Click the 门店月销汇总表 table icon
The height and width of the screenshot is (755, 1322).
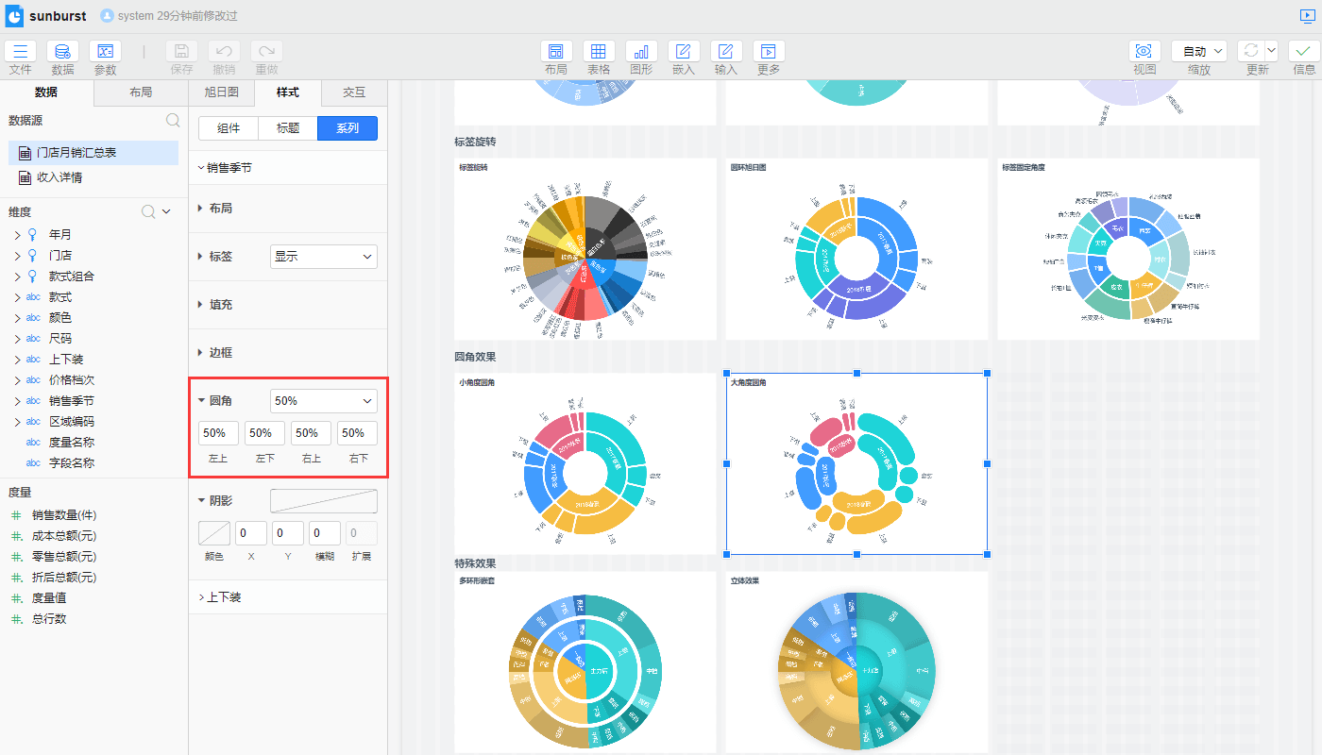pos(25,152)
